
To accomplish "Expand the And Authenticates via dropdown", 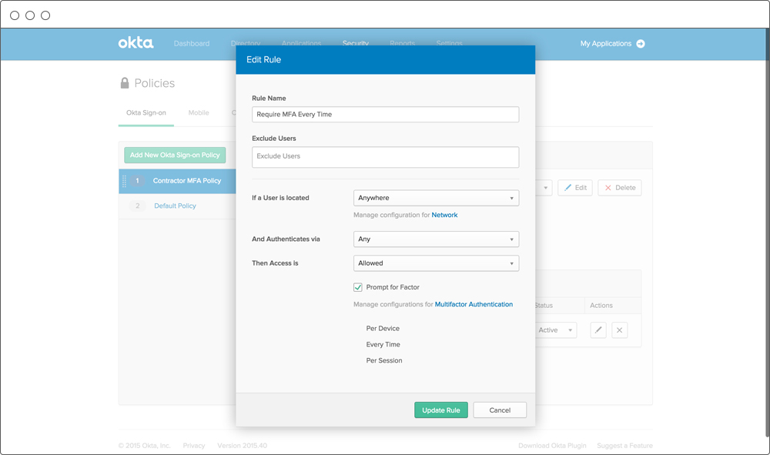I will (436, 239).
